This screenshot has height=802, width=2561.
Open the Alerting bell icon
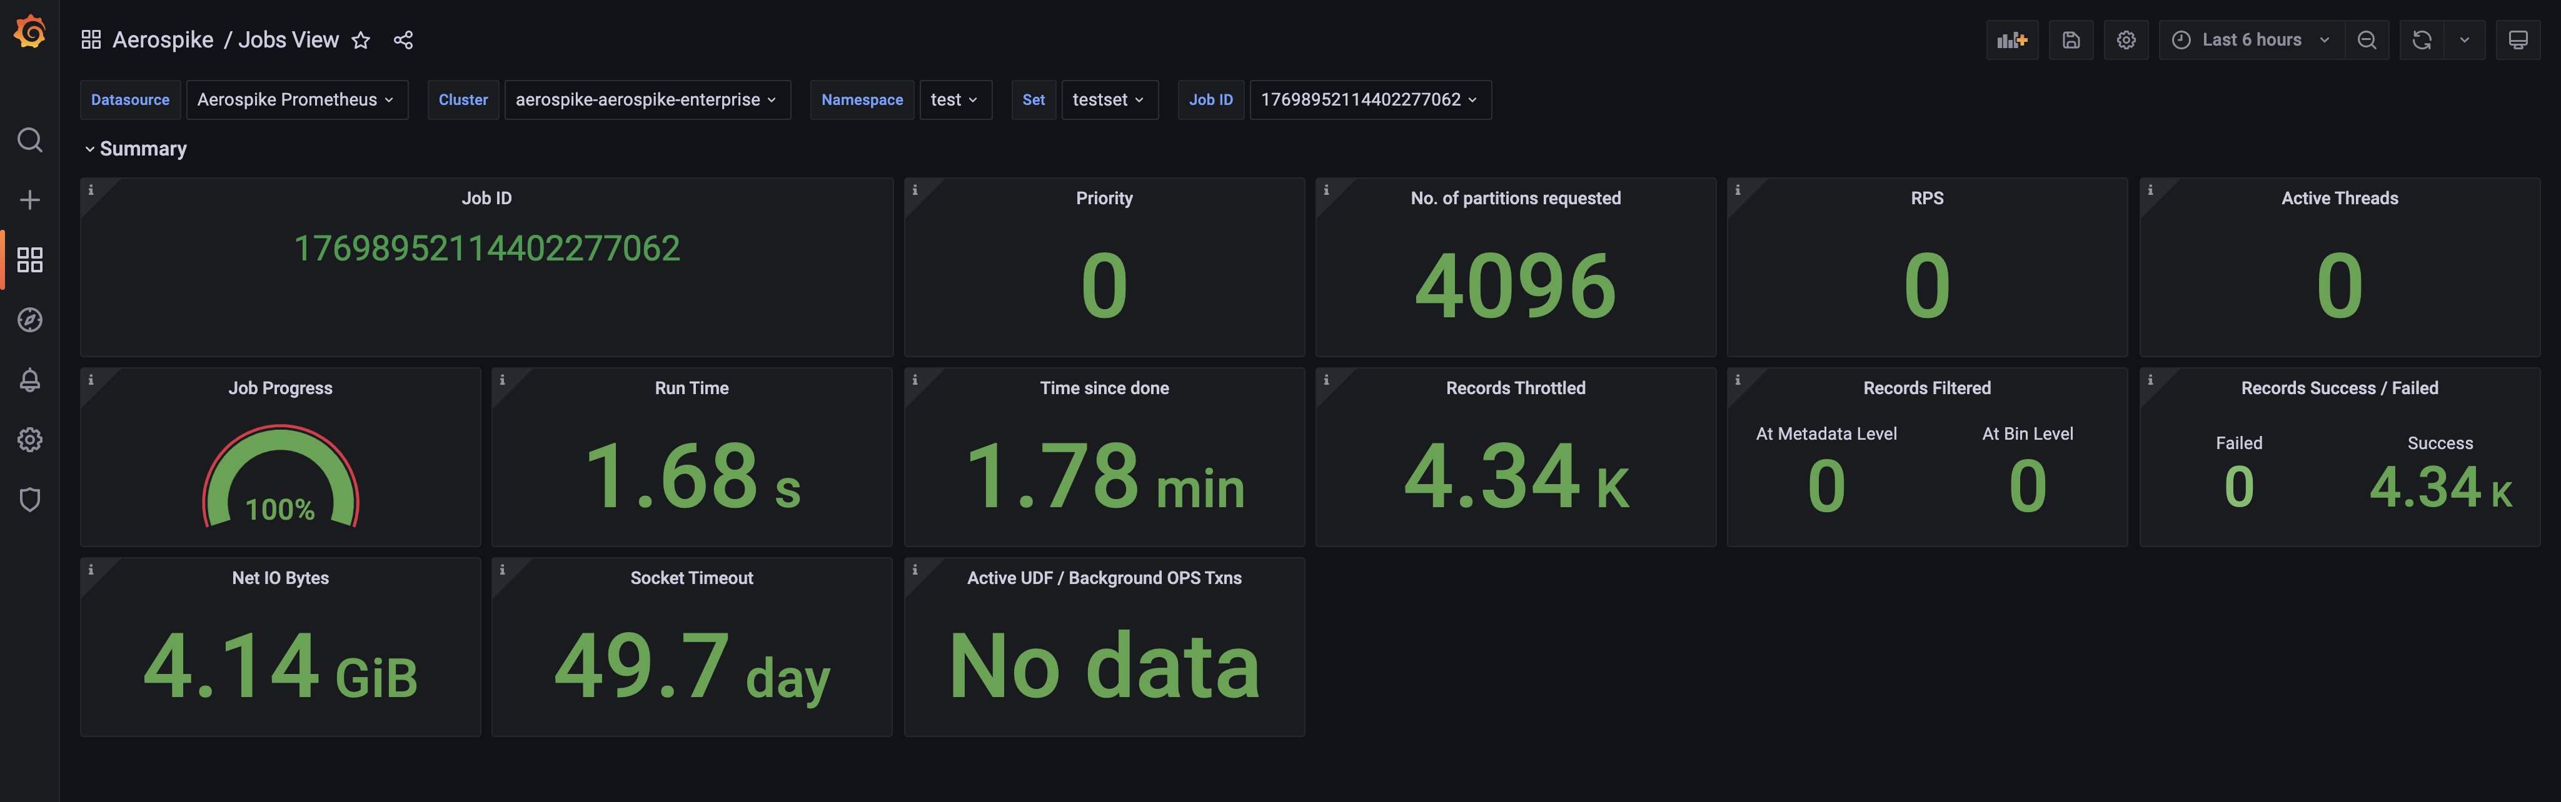coord(30,380)
